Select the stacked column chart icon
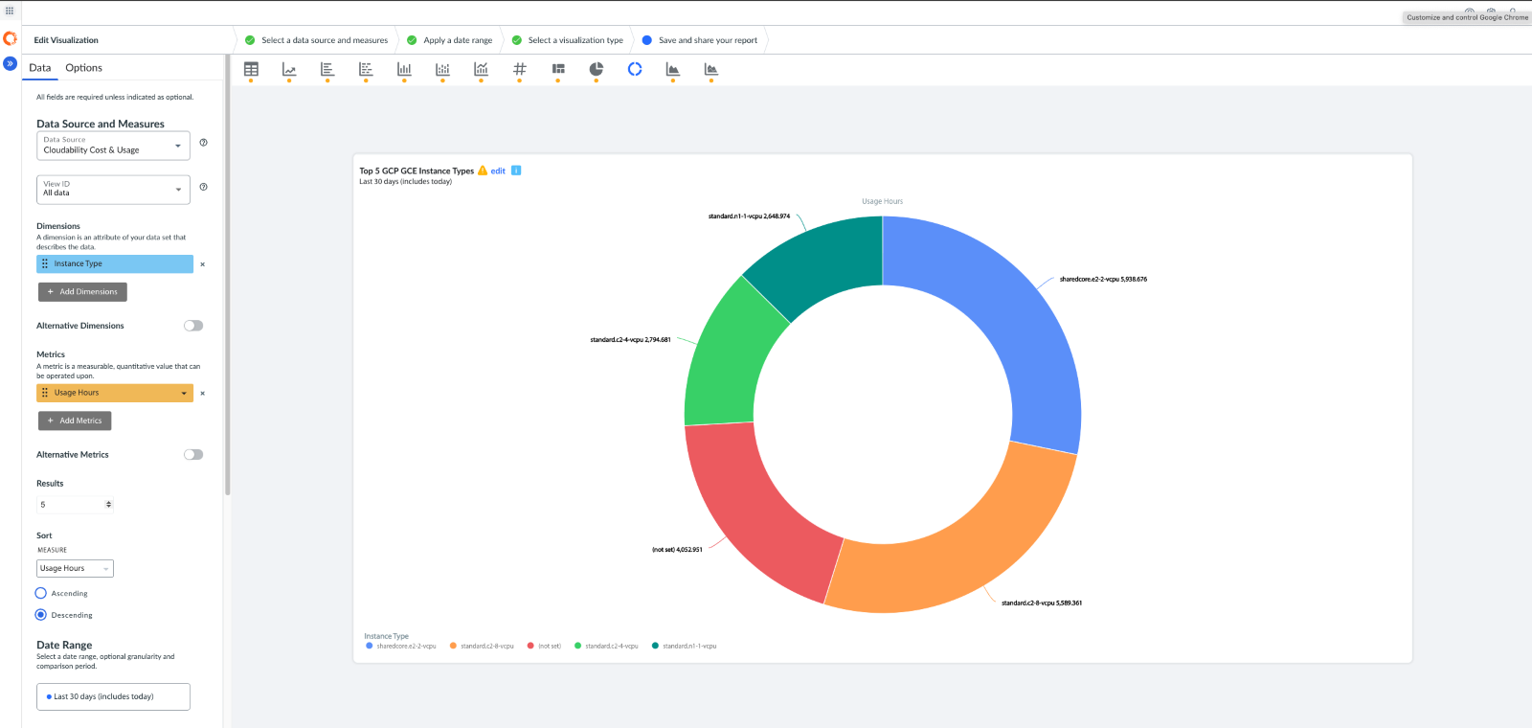 [x=442, y=69]
